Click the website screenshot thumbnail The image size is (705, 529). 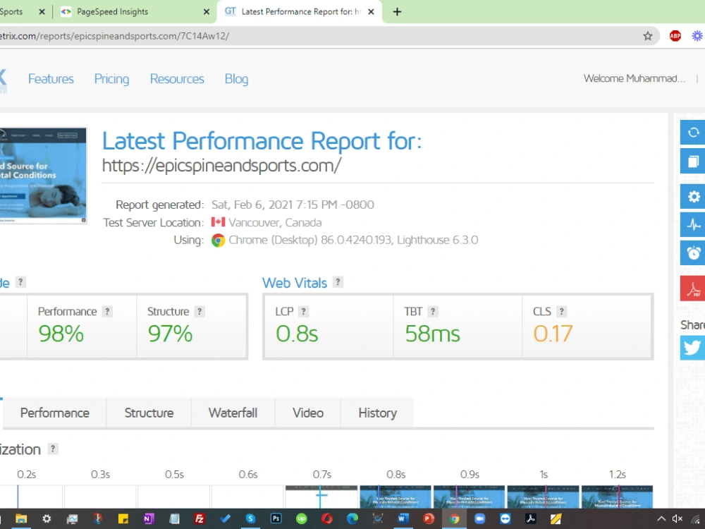(43, 176)
